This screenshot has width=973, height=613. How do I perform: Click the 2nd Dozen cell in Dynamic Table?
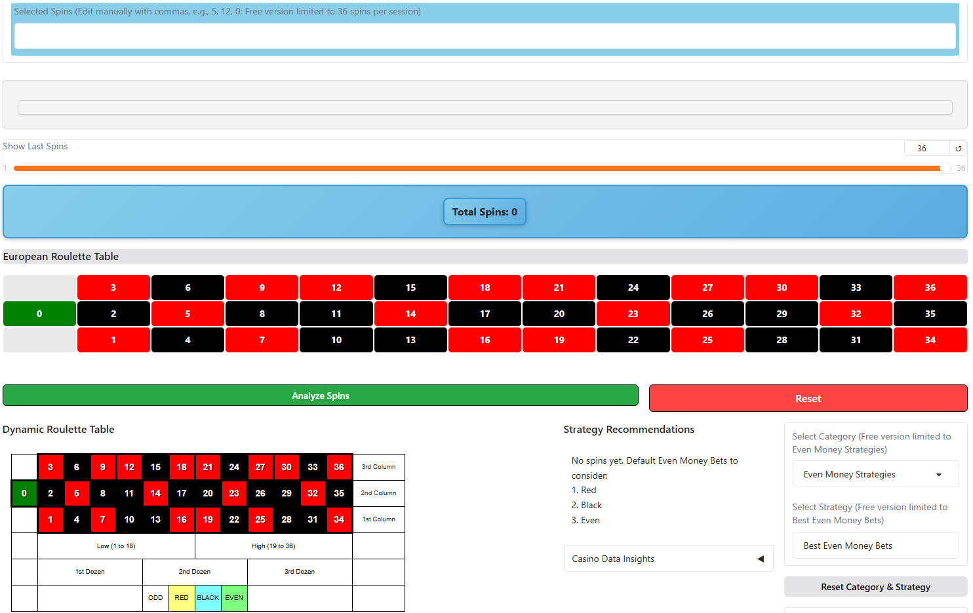click(x=195, y=572)
